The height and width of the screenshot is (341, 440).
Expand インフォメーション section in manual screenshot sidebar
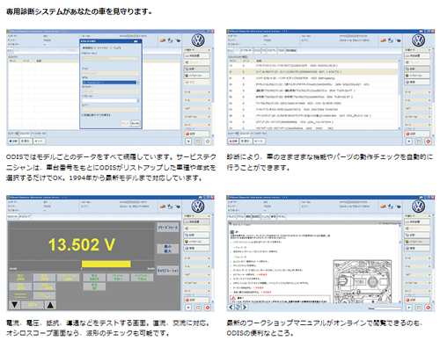(417, 283)
